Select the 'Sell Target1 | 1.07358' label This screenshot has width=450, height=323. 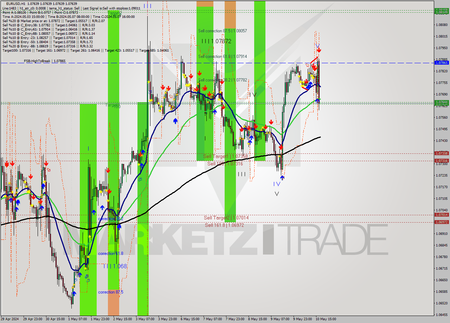click(x=225, y=156)
